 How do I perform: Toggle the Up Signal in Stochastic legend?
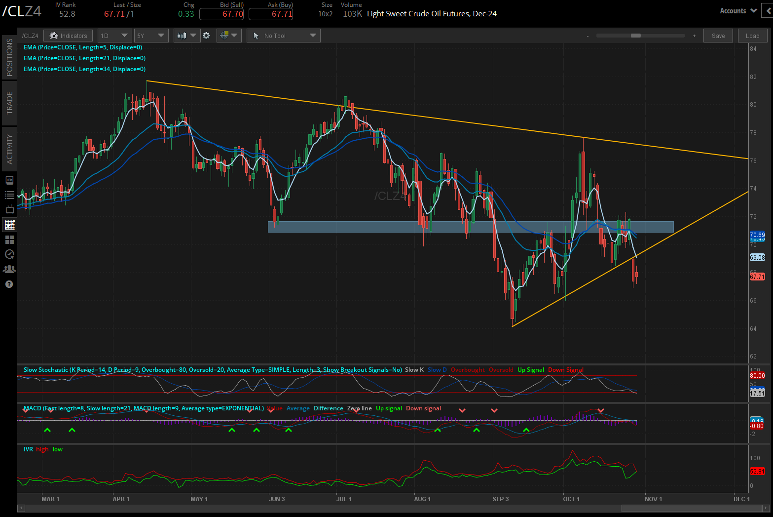(x=531, y=369)
